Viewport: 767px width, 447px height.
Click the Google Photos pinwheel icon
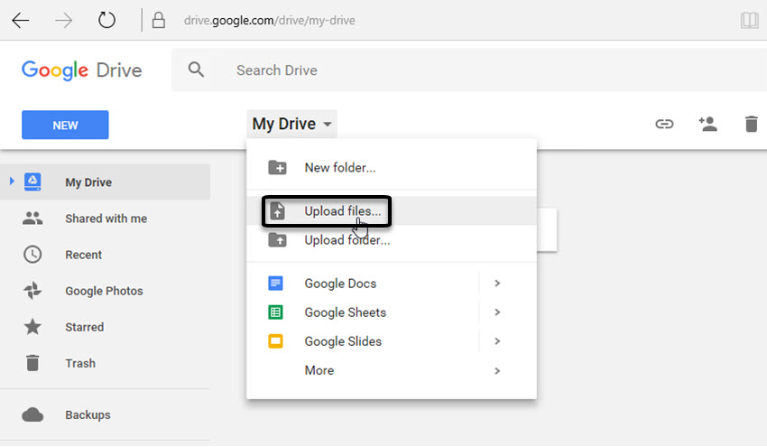pos(32,291)
